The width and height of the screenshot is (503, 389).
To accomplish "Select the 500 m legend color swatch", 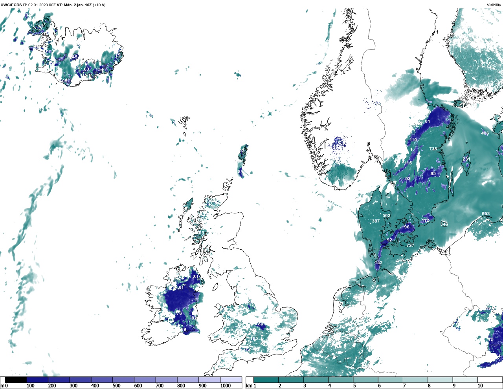I will click(123, 380).
